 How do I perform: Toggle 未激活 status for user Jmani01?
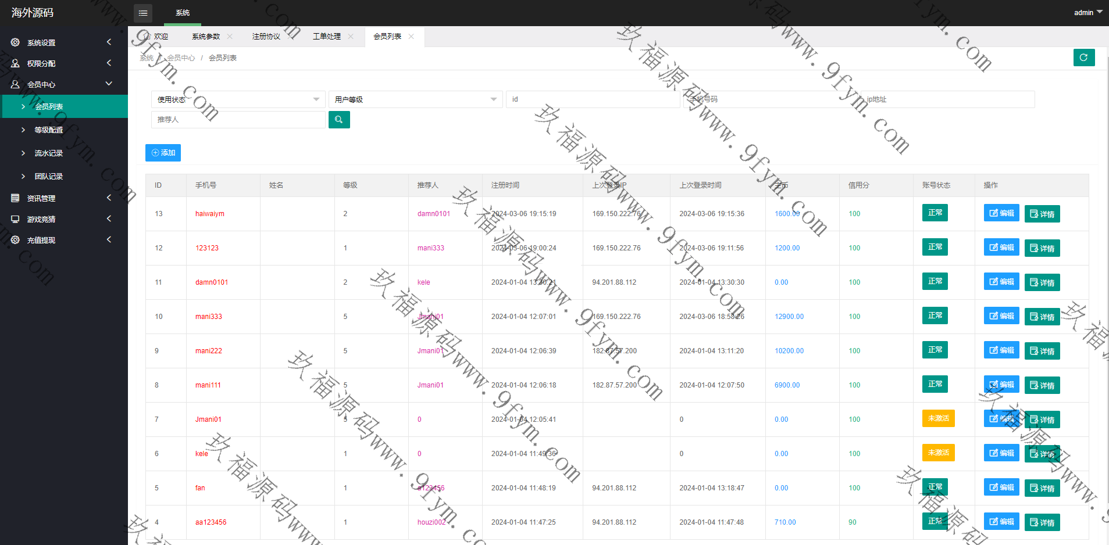pos(938,418)
